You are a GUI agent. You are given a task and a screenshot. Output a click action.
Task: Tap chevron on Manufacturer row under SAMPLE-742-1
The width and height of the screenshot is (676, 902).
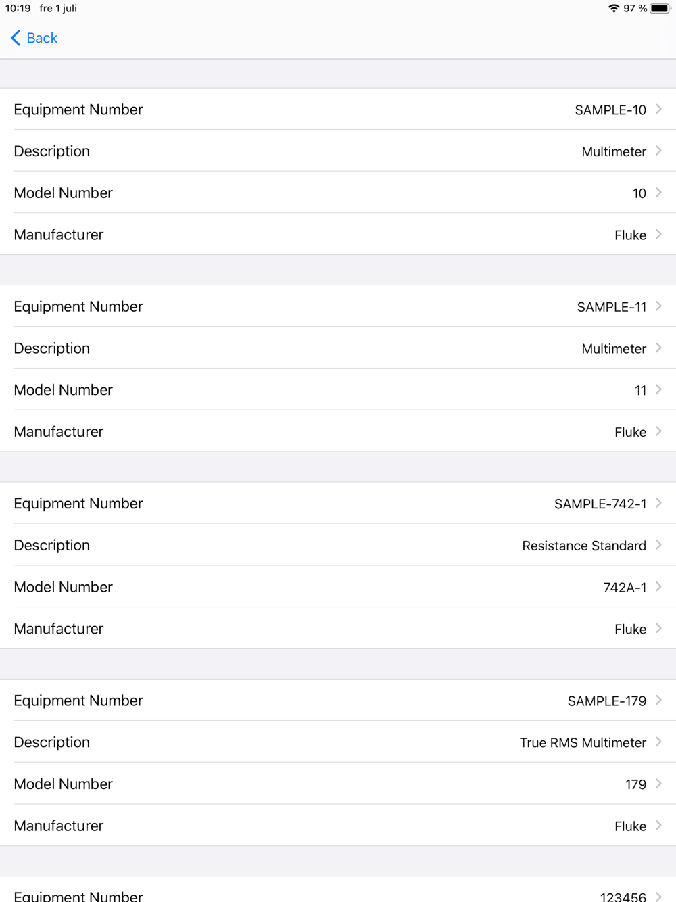coord(658,629)
